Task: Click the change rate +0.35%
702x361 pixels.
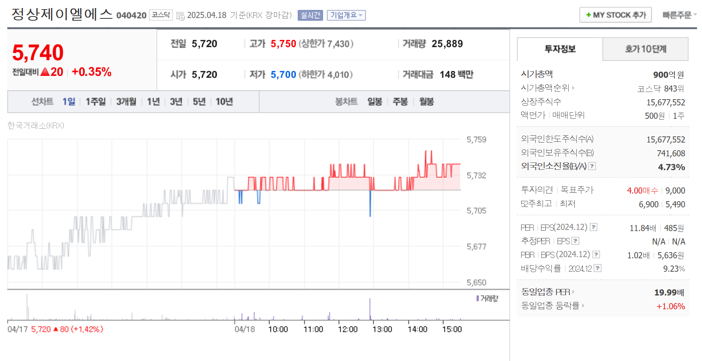Action: [x=92, y=72]
